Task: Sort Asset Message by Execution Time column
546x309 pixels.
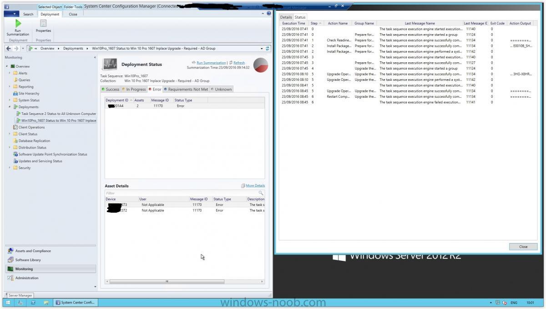Action: 294,23
